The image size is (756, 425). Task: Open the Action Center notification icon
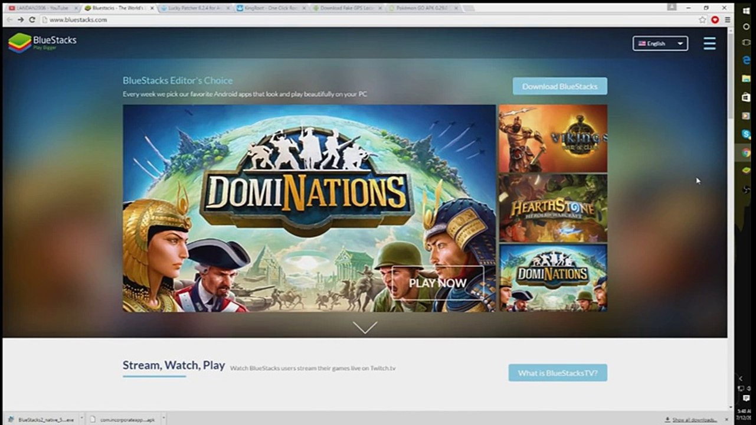[746, 398]
